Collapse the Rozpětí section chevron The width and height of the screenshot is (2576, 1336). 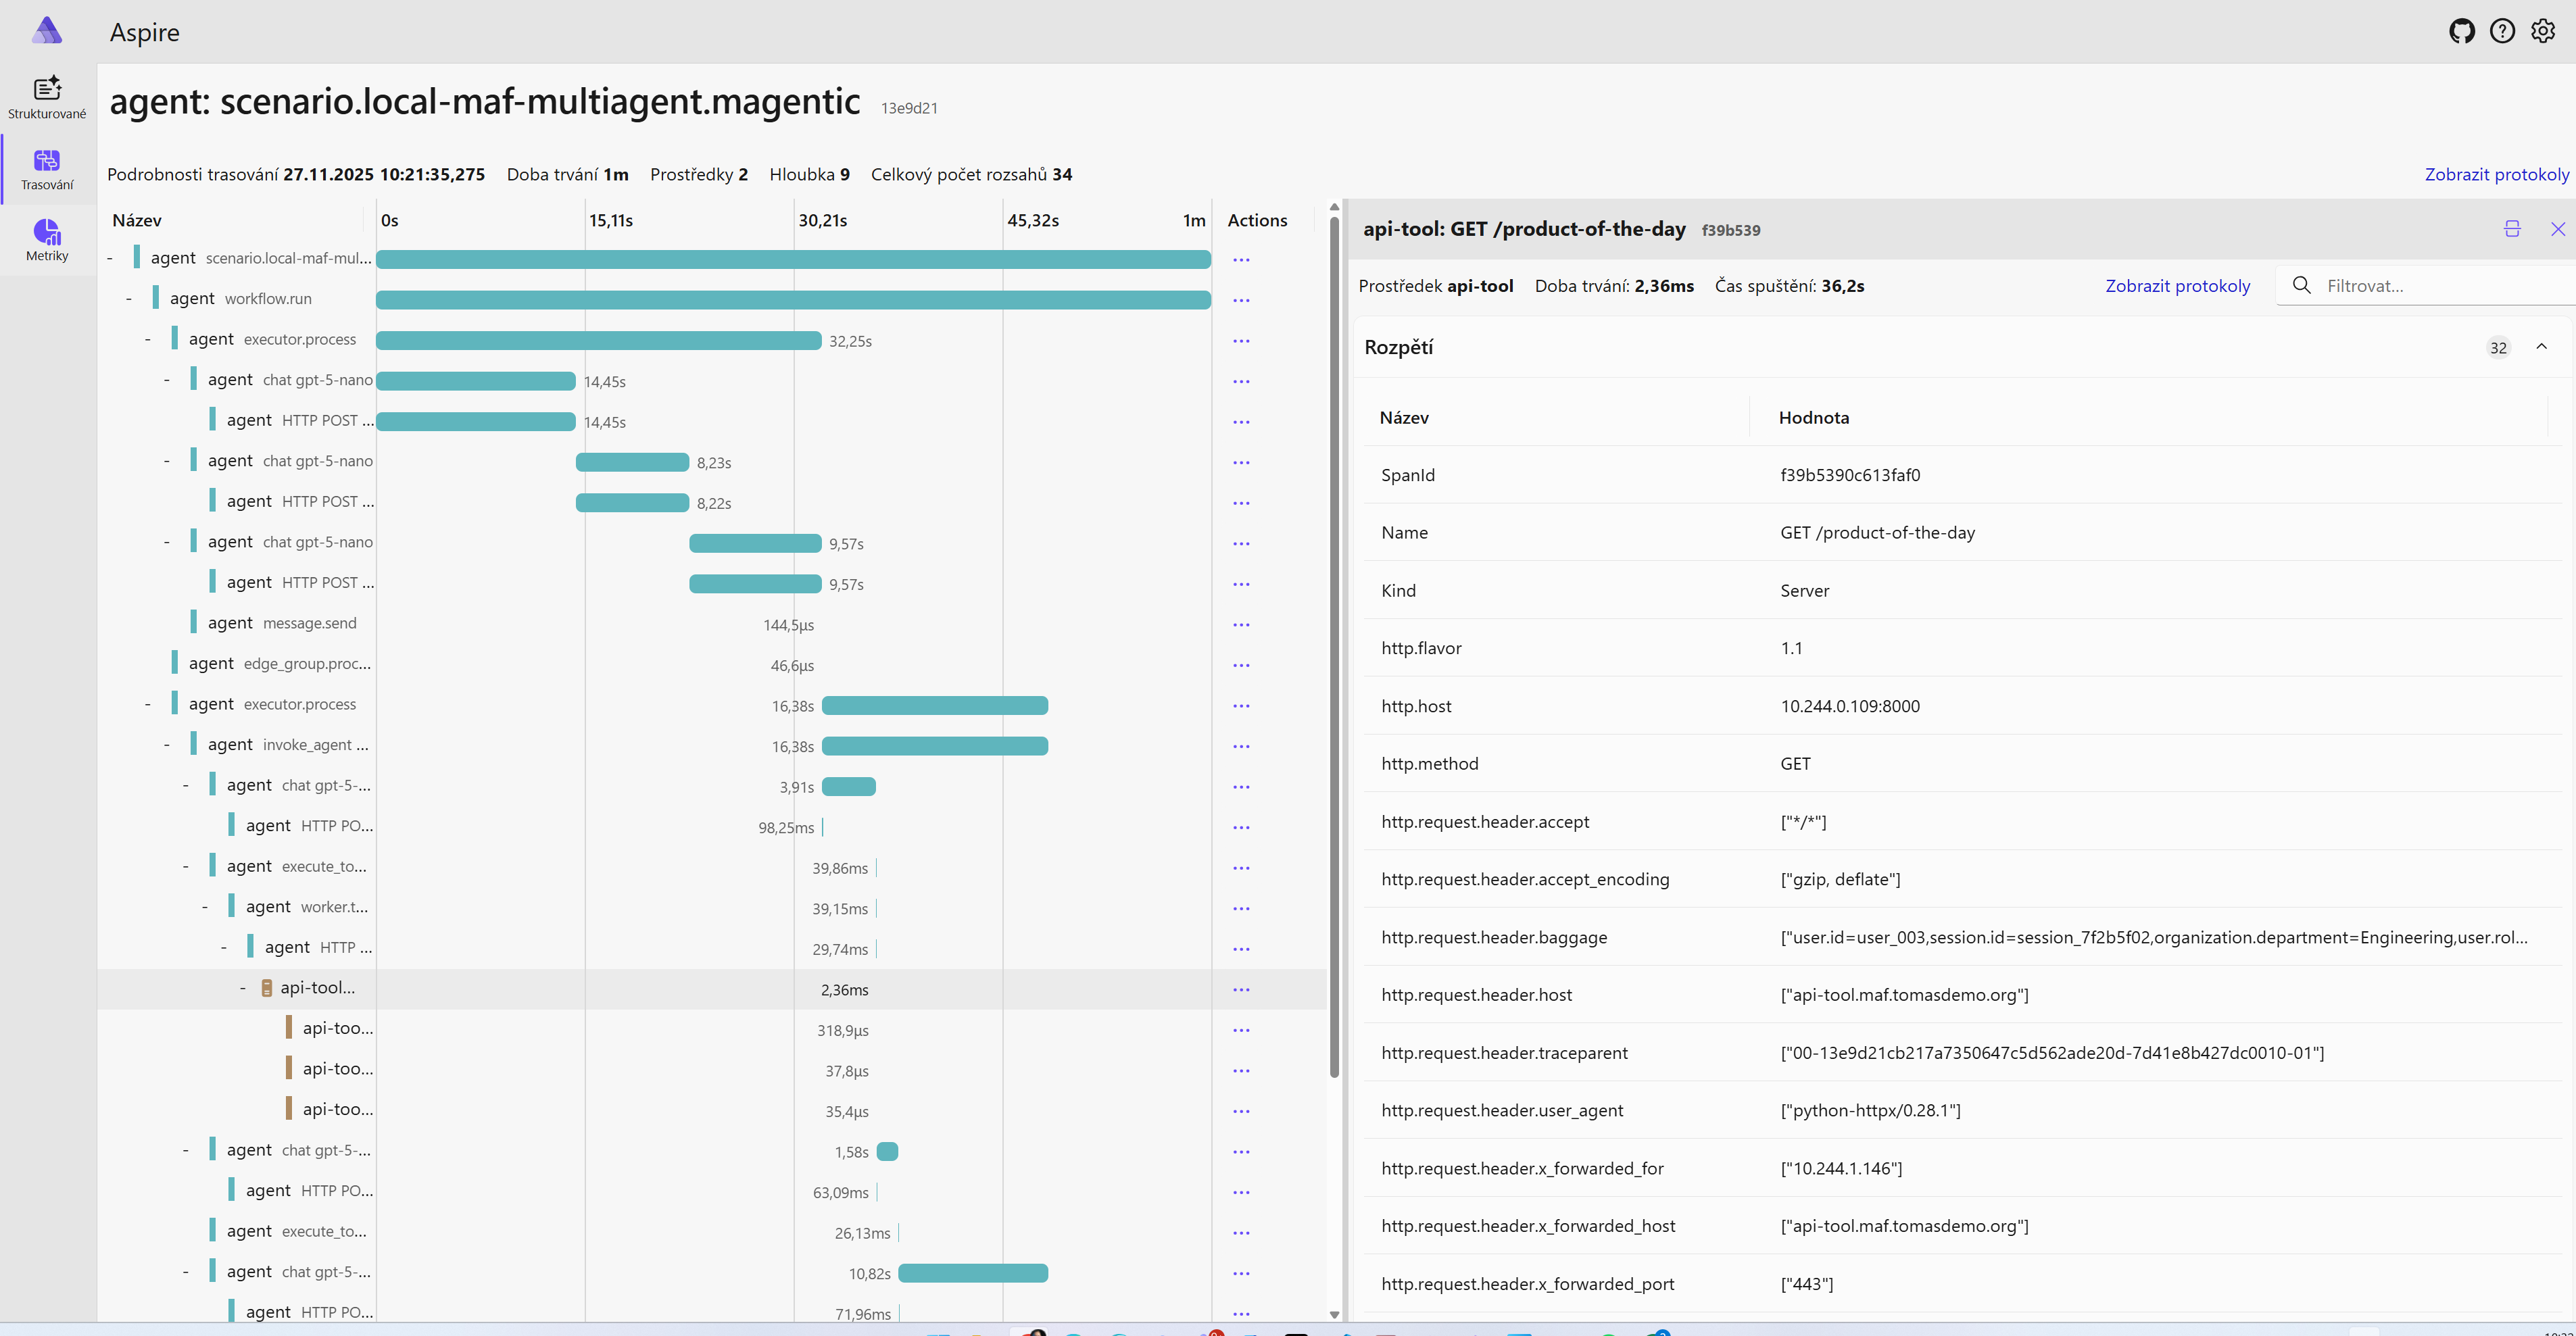[x=2541, y=347]
